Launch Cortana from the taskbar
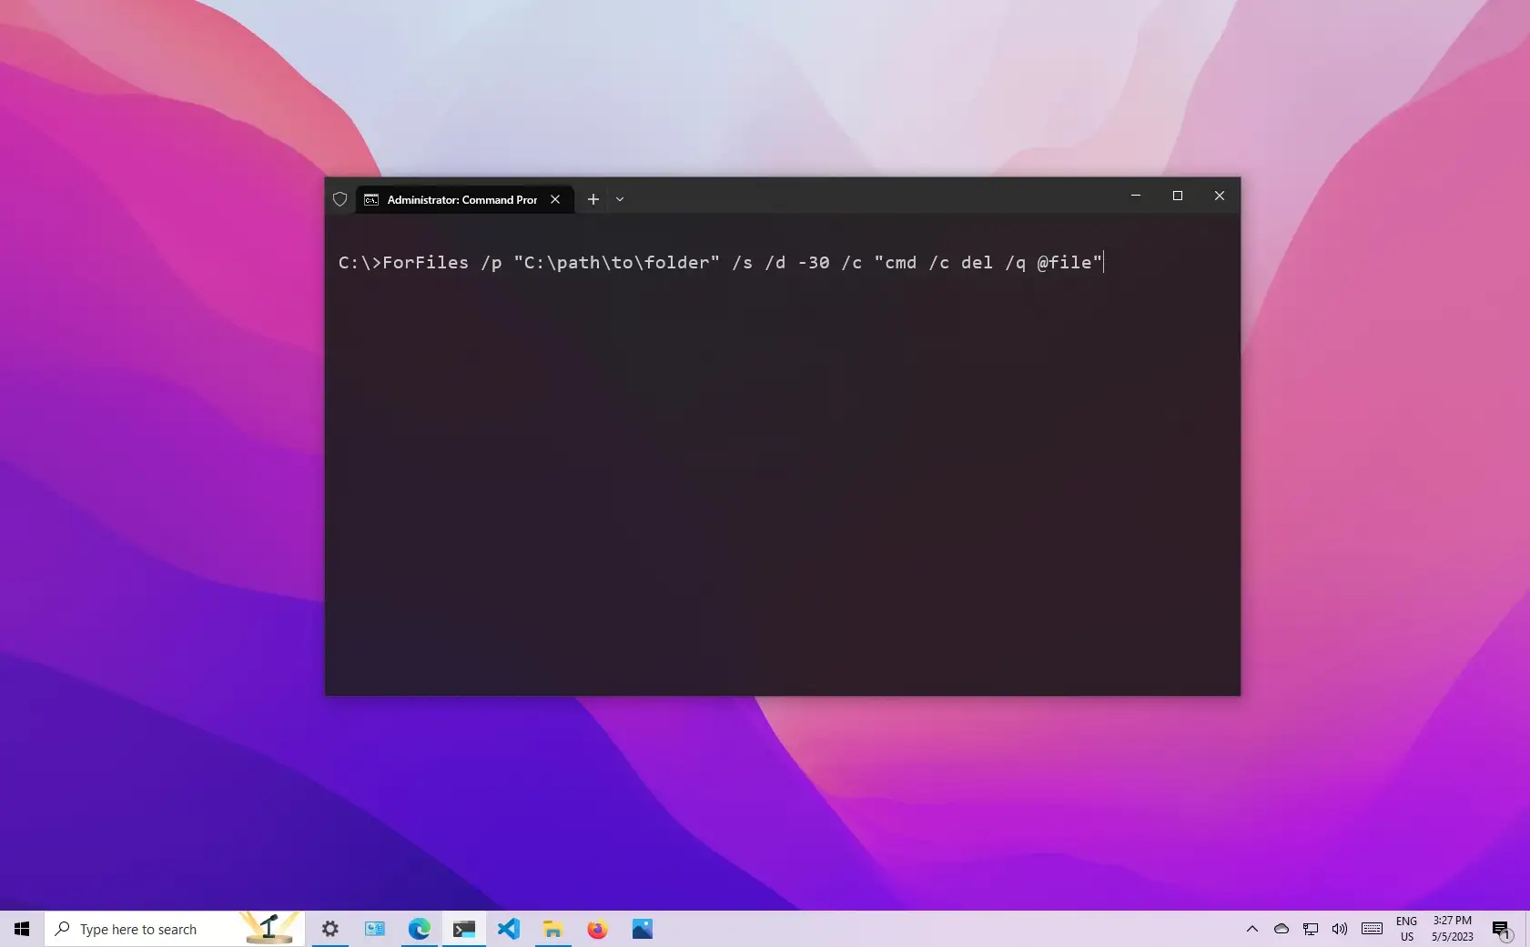The width and height of the screenshot is (1530, 947). (x=269, y=929)
